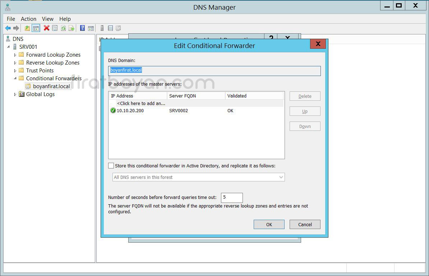Click the Validated column header

(x=254, y=96)
